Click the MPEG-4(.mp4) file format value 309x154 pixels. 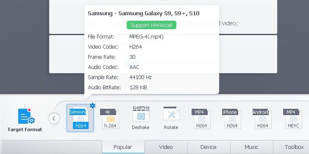[x=146, y=36]
